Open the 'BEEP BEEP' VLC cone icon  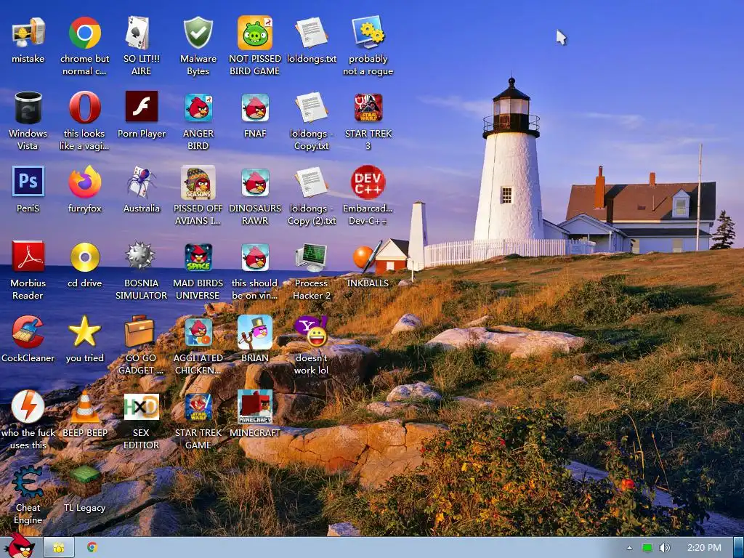[x=84, y=407]
